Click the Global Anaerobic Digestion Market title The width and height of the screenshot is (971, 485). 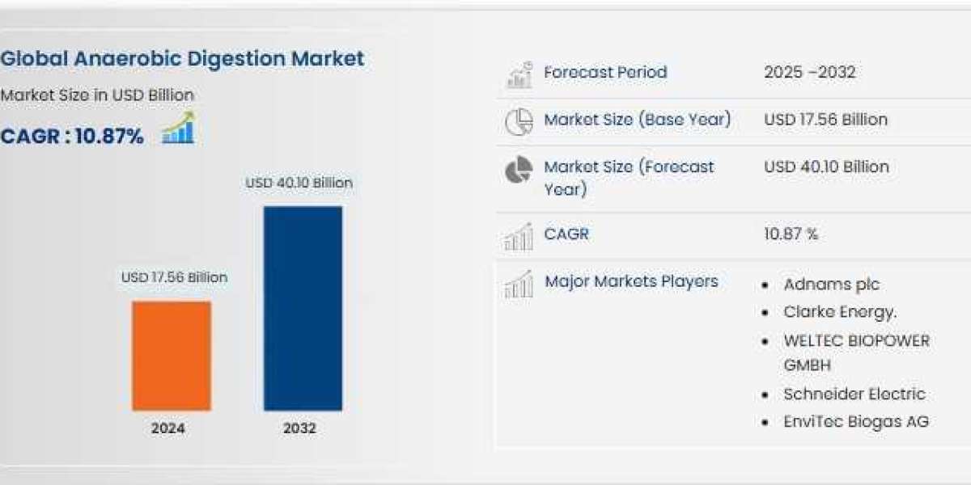(182, 58)
